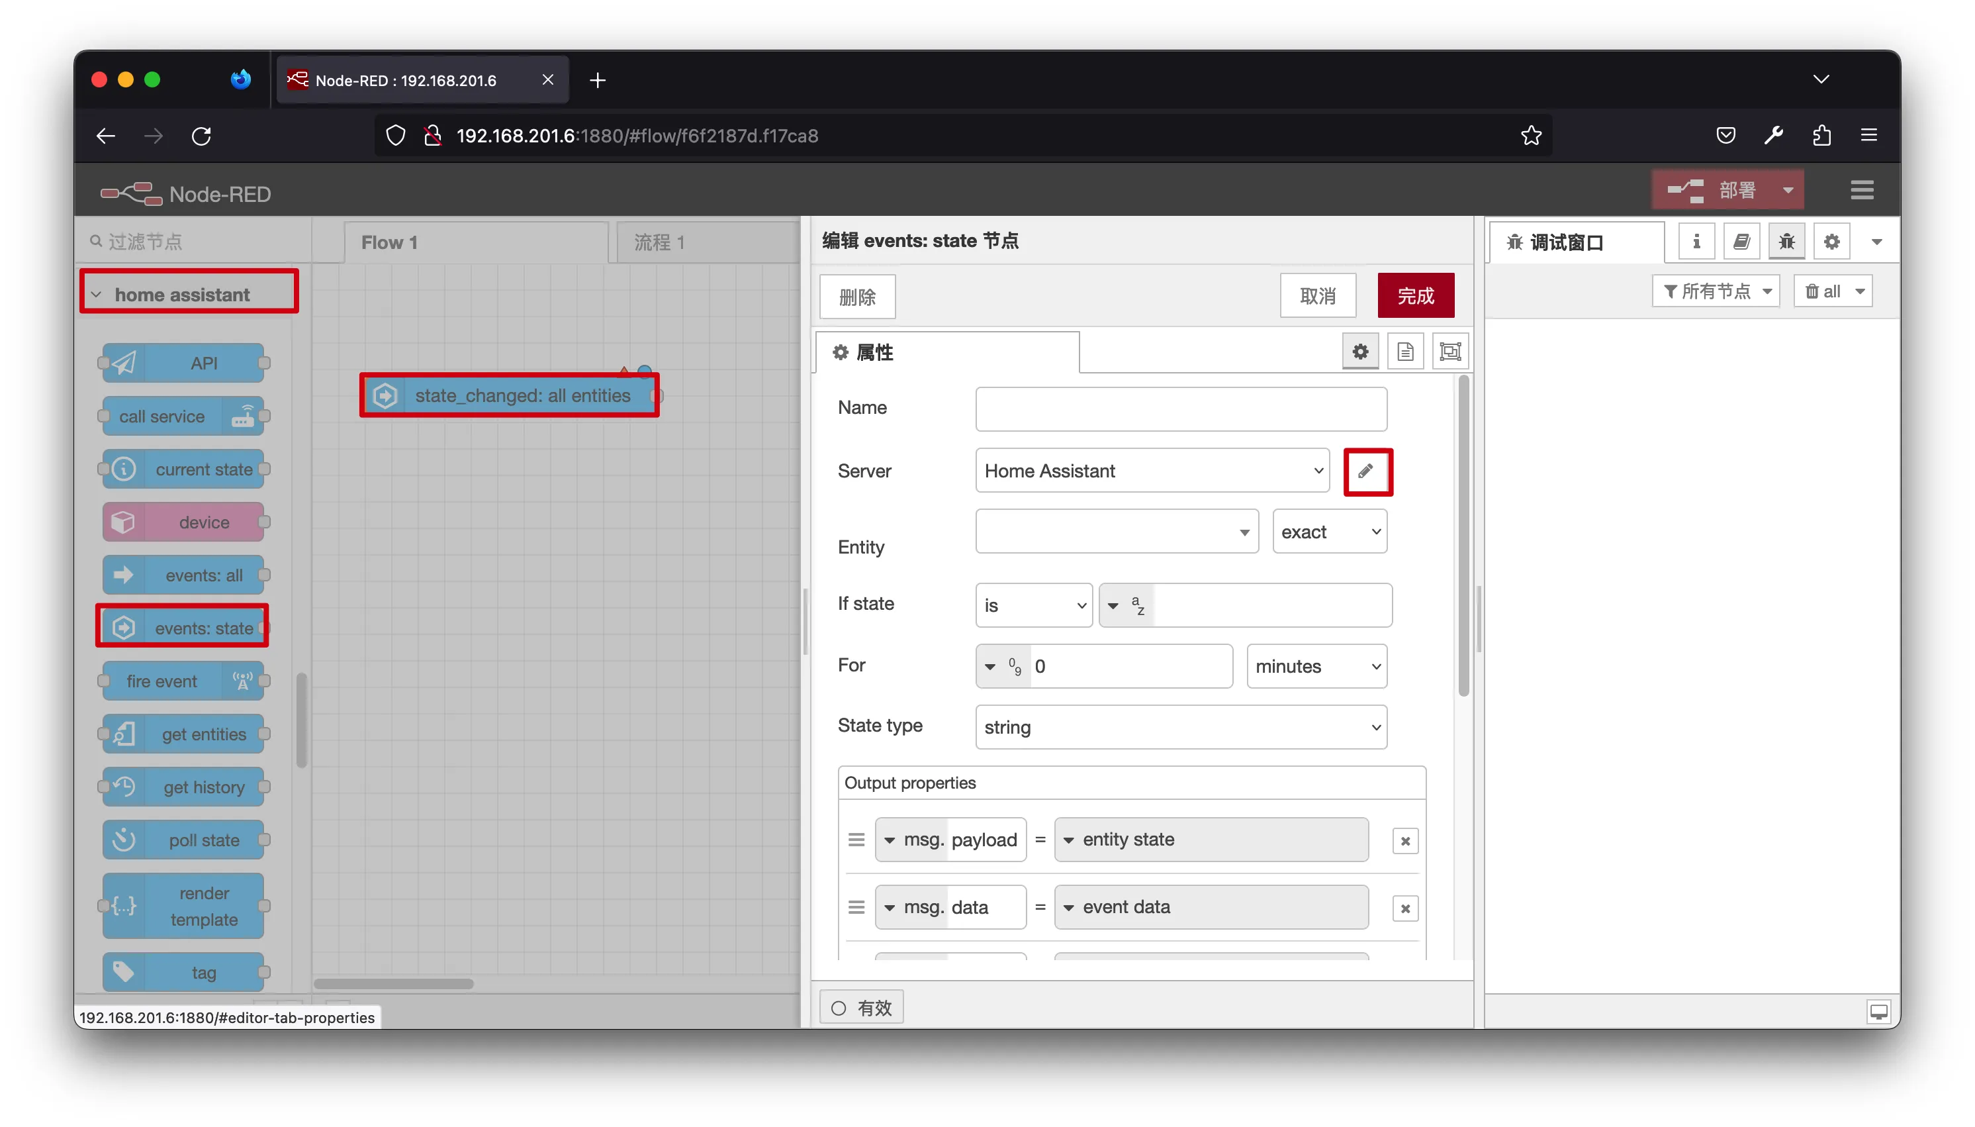Select the render template palette node
Viewport: 1975px width, 1127px height.
(183, 906)
